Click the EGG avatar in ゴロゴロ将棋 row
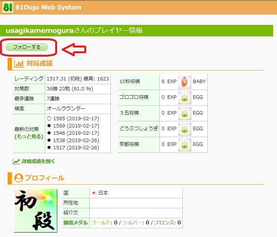This screenshot has width=277, height=237. pos(185,98)
